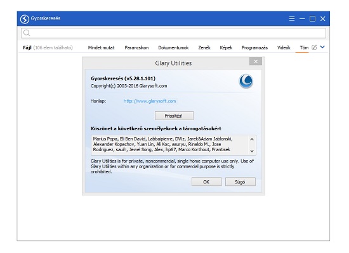Minimize the Gyorskeresés window
This screenshot has width=349, height=253.
point(302,19)
